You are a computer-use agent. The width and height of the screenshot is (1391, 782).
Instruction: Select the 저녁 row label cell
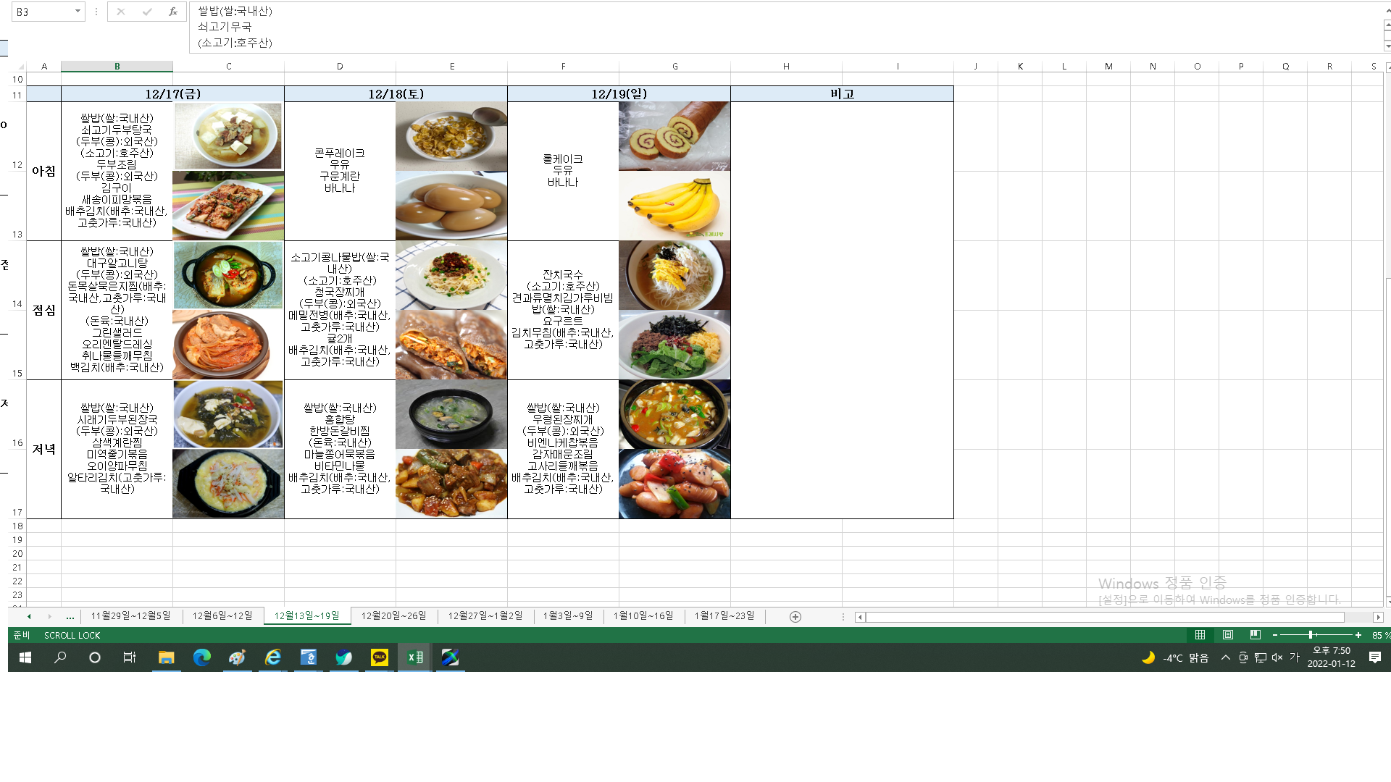tap(43, 449)
